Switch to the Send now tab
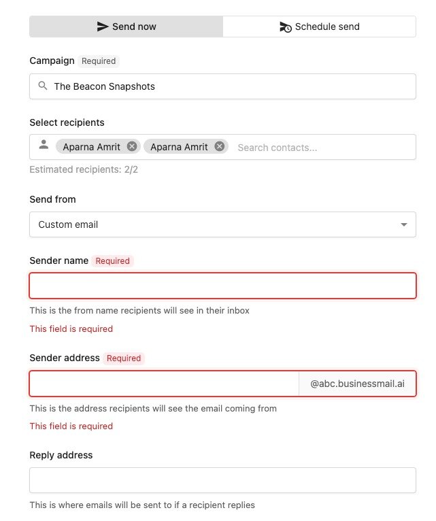 (x=127, y=27)
